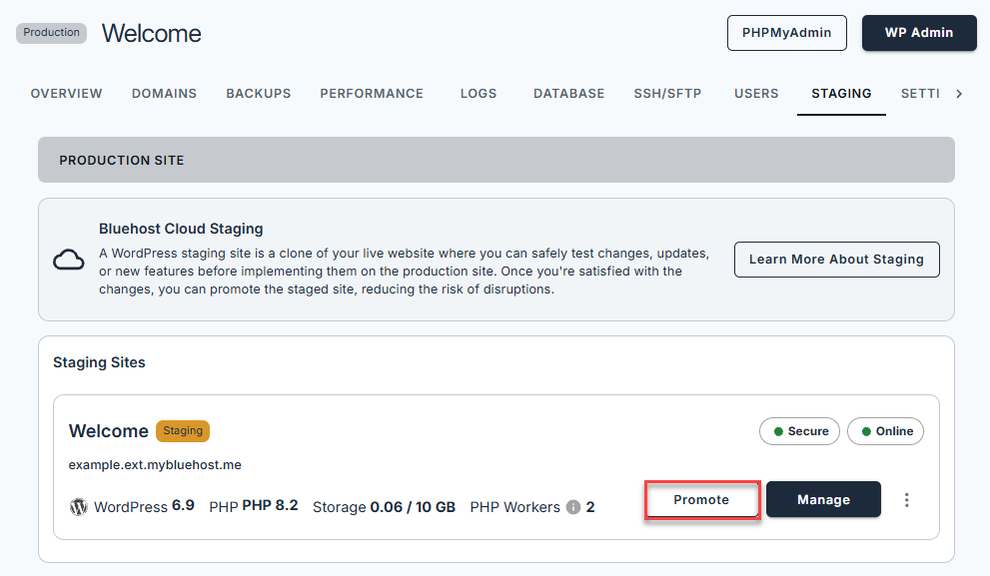Click the Promote button for the staging site
990x576 pixels.
[x=702, y=499]
